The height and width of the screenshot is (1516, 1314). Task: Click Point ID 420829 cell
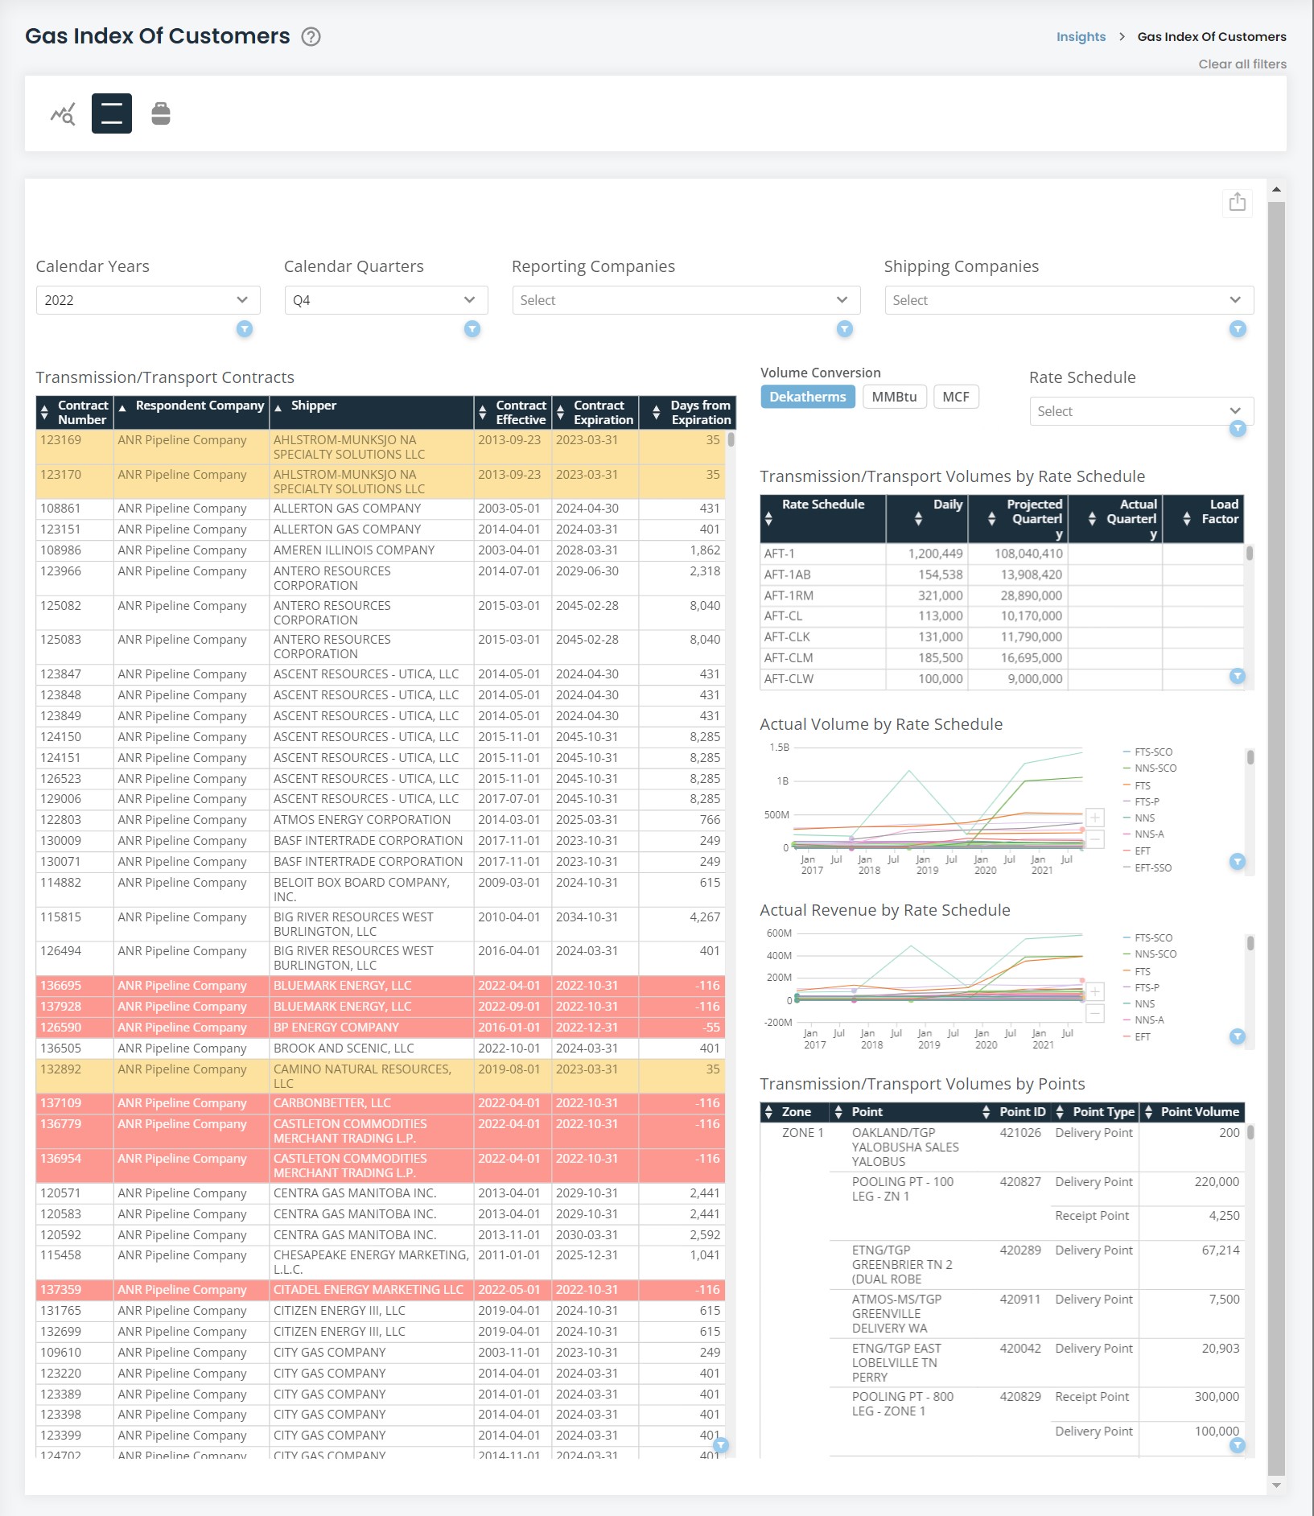pos(1019,1397)
